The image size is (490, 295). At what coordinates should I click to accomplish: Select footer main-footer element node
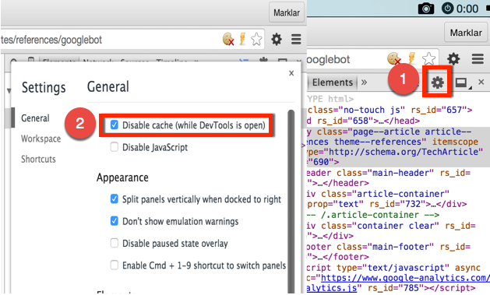(x=389, y=251)
